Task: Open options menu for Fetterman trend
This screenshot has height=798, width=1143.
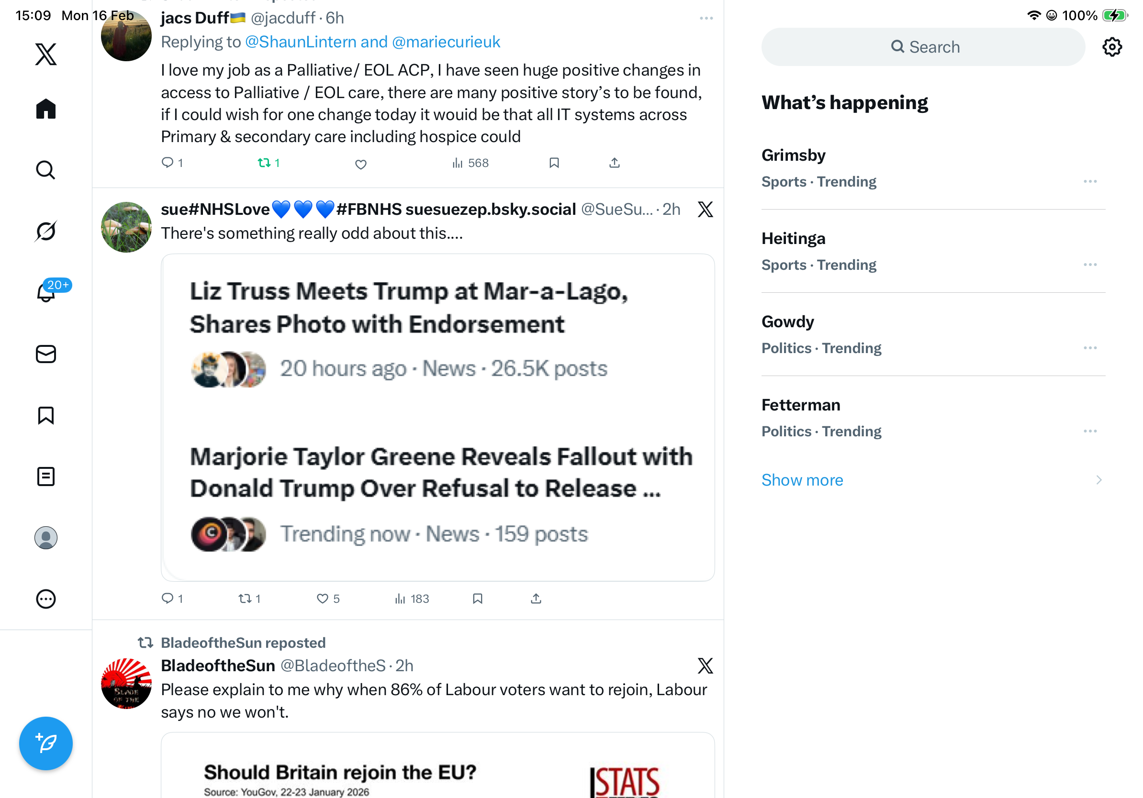Action: (x=1090, y=432)
